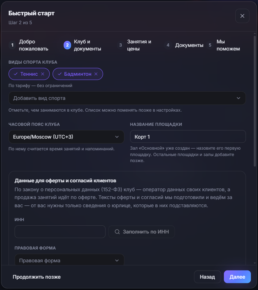
Task: Click the Назад button
Action: 207,277
